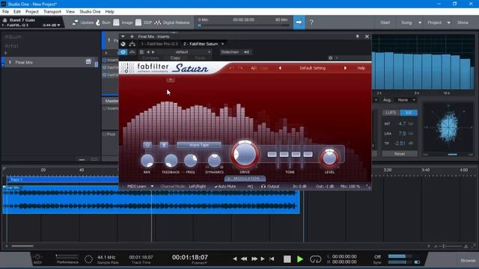Click the DDP export icon
Viewport: 479px width, 269px height.
tap(138, 22)
